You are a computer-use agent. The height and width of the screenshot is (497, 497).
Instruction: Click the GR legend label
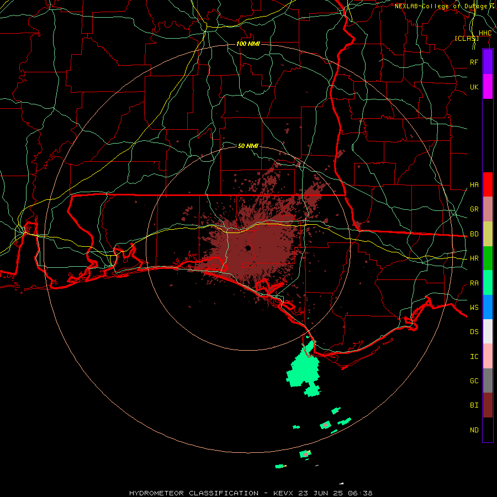474,209
